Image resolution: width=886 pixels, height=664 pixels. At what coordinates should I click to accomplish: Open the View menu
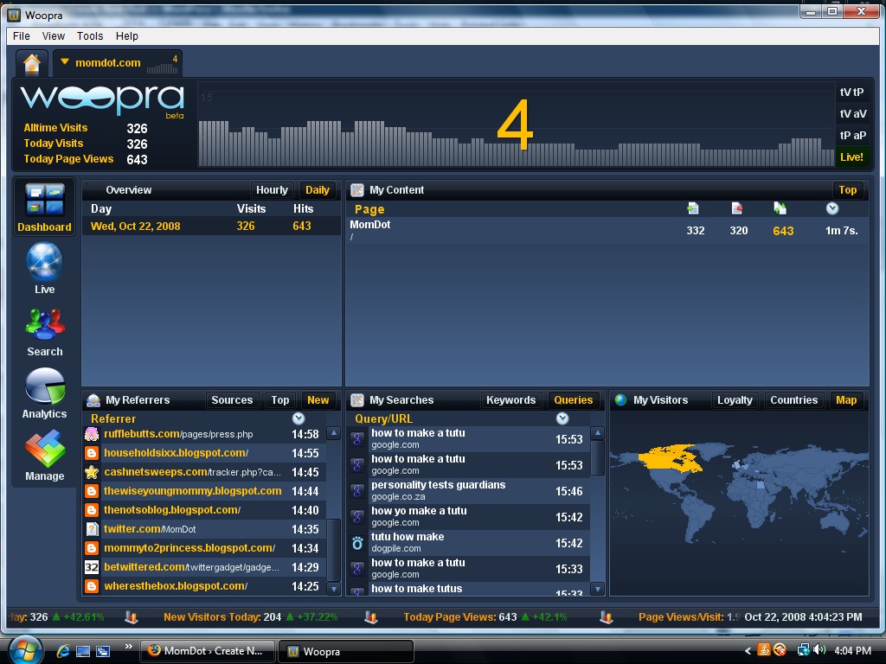tap(53, 36)
